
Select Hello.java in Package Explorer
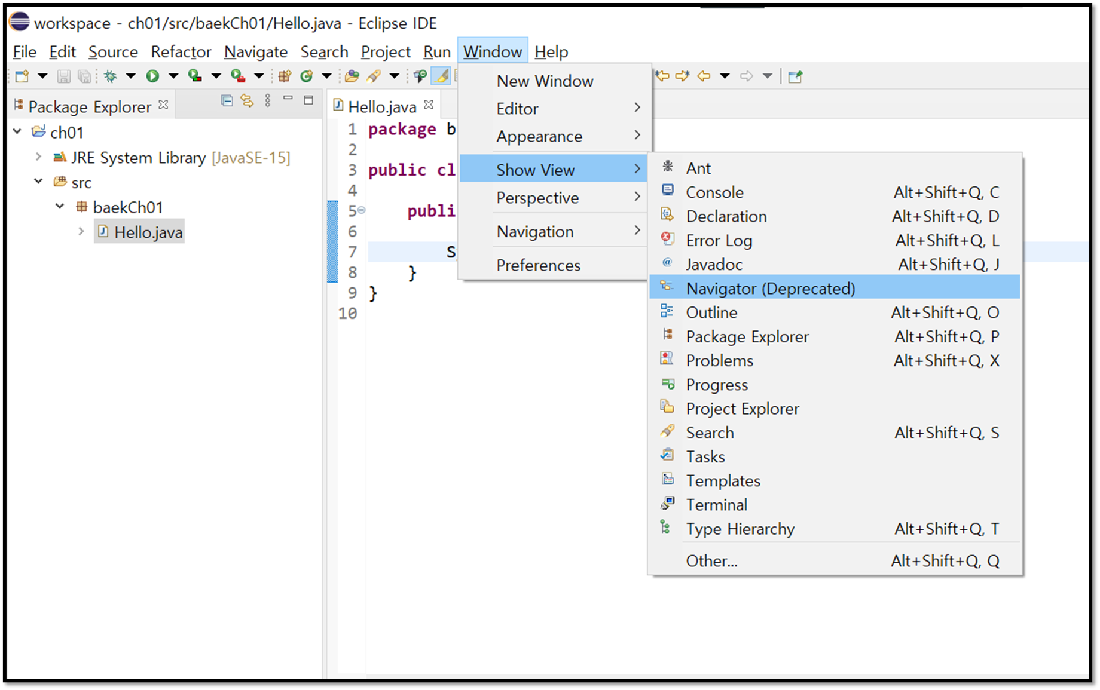139,232
